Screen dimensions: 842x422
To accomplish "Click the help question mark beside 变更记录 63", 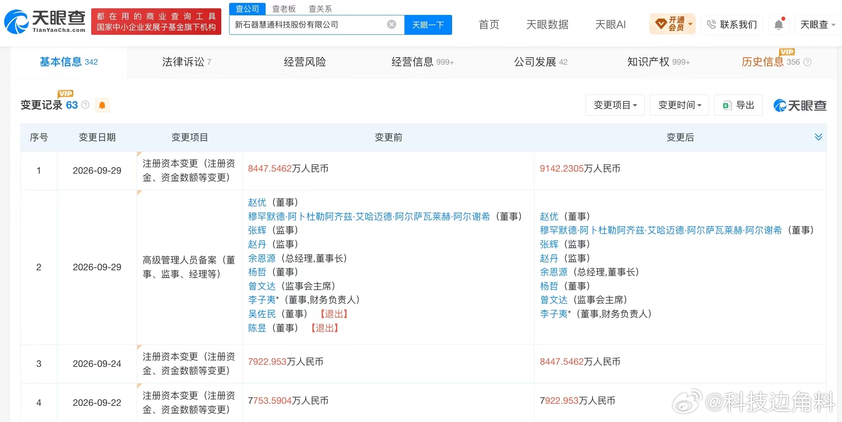I will point(85,105).
